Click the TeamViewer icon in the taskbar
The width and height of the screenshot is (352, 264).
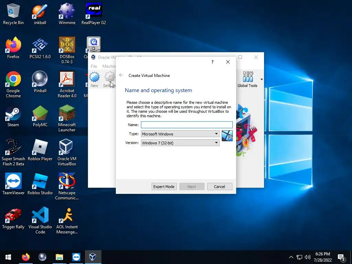point(76,257)
